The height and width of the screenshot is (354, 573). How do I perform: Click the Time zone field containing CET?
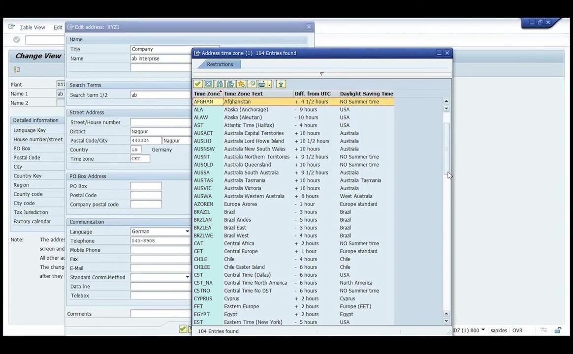click(140, 159)
